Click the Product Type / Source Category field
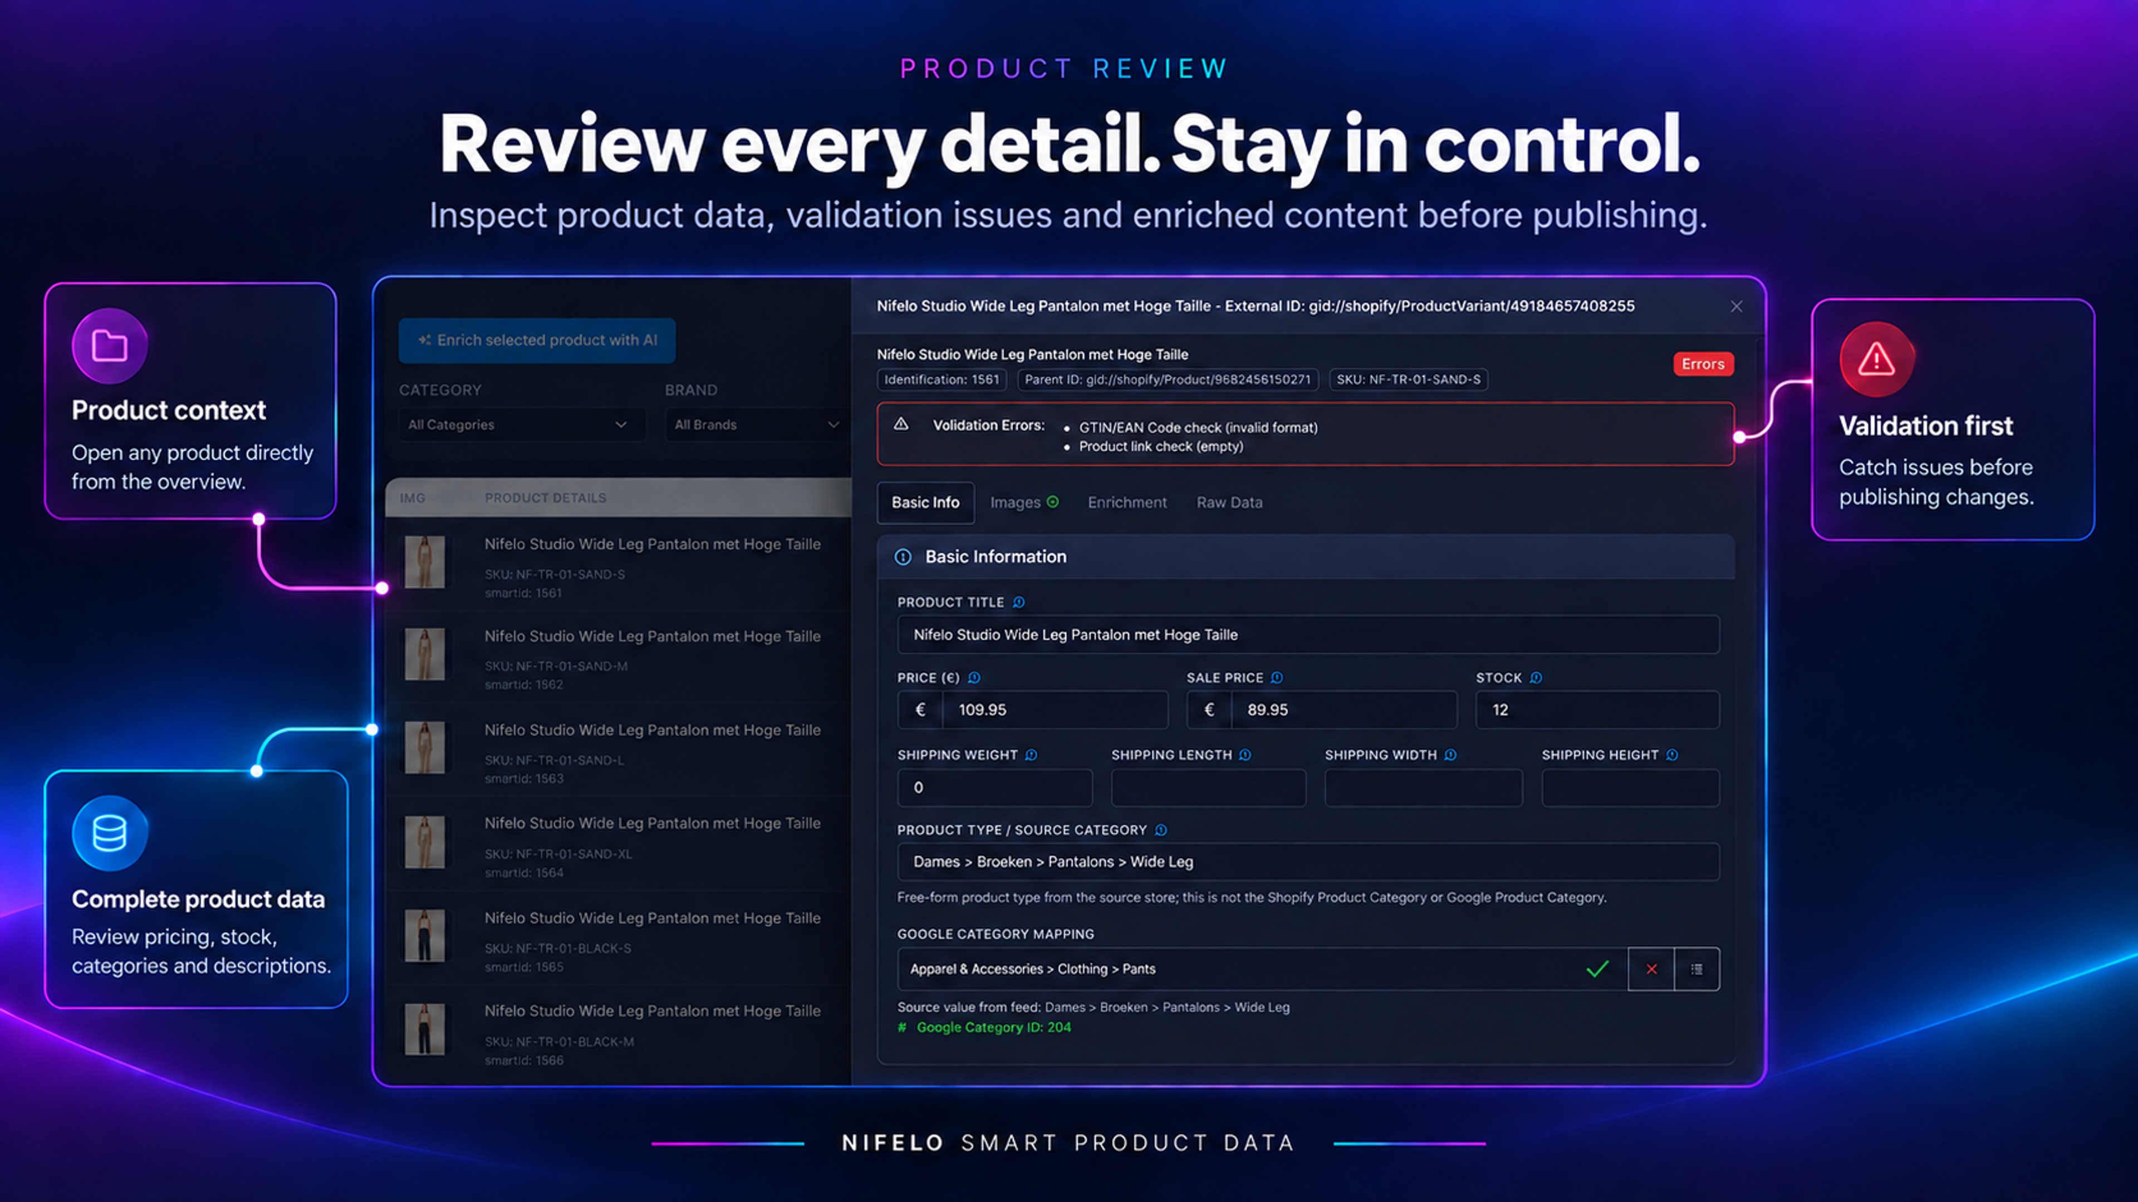The width and height of the screenshot is (2138, 1202). pos(1308,862)
